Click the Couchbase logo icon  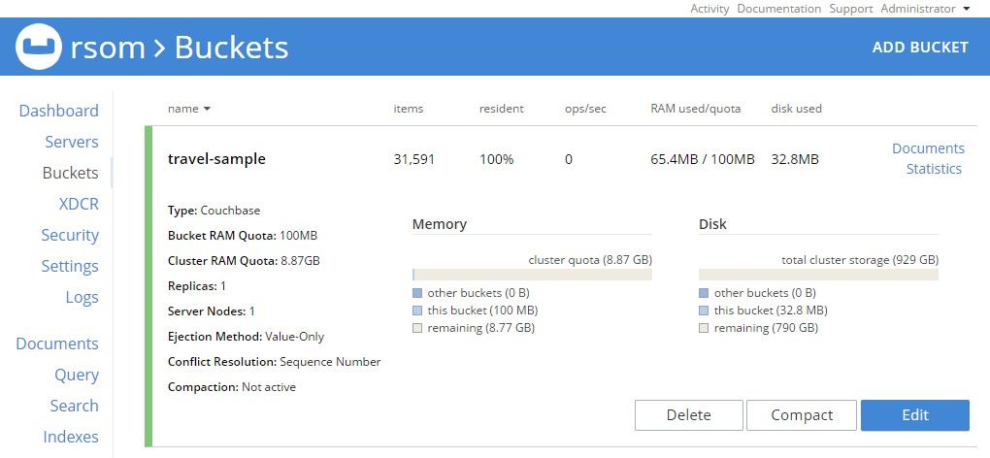point(39,47)
